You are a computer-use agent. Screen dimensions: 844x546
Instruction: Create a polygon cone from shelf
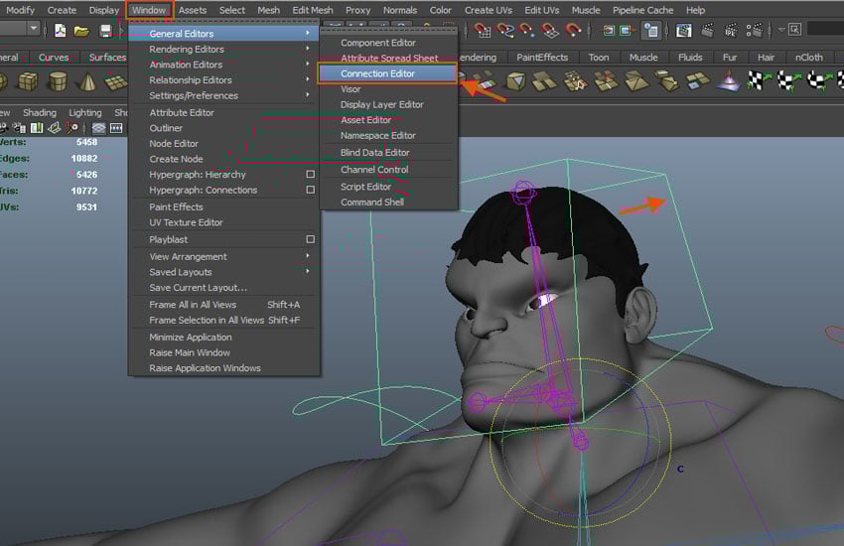88,81
